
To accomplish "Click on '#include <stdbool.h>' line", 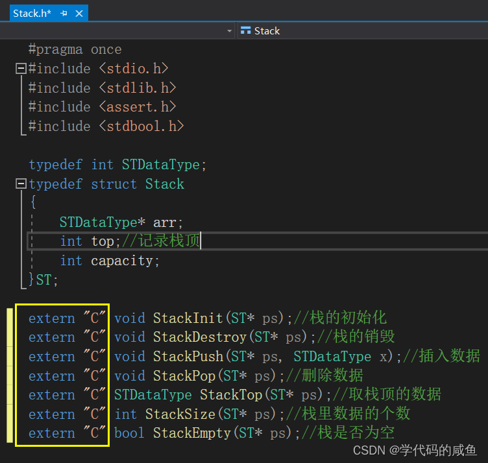I will [106, 126].
